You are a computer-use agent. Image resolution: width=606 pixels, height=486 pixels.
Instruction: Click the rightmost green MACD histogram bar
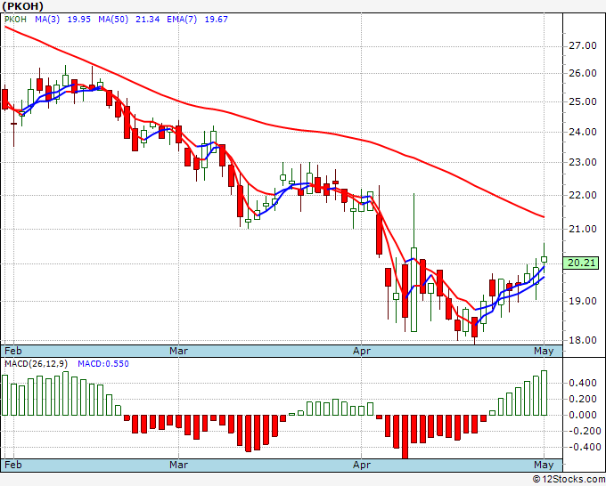pyautogui.click(x=545, y=393)
